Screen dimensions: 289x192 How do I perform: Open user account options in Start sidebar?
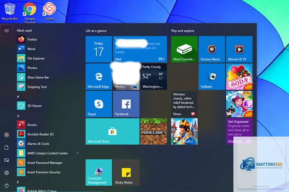pos(7,135)
